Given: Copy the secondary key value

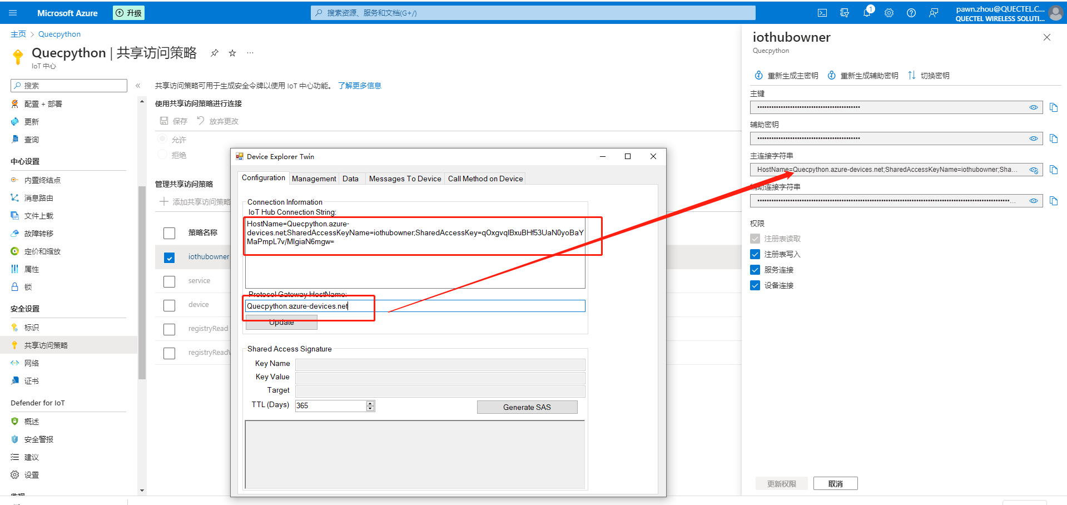Looking at the screenshot, I should tap(1054, 138).
